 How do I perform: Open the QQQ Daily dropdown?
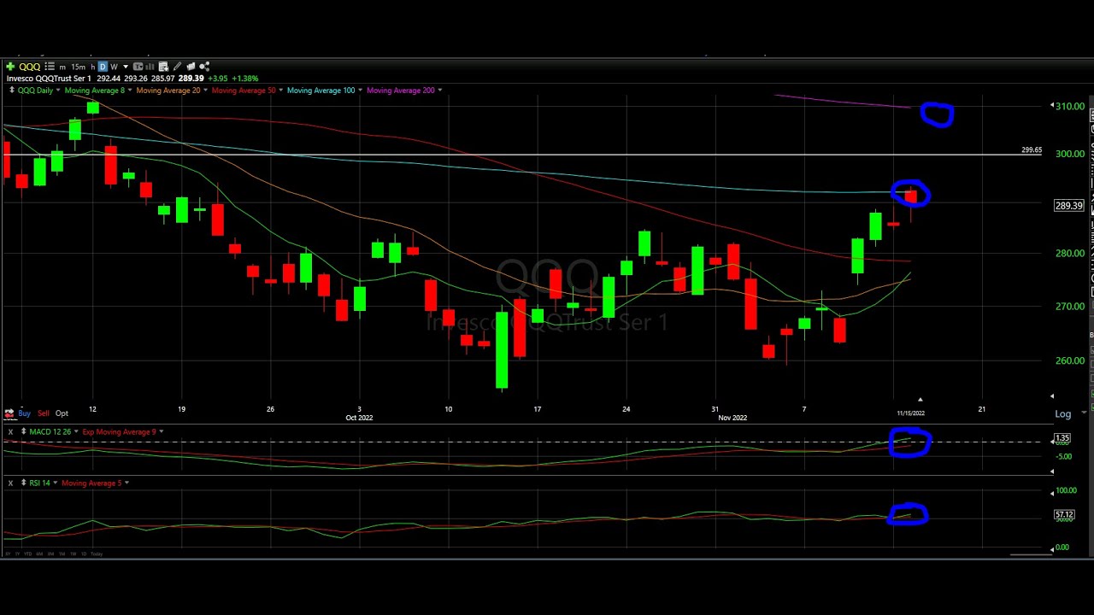[58, 90]
